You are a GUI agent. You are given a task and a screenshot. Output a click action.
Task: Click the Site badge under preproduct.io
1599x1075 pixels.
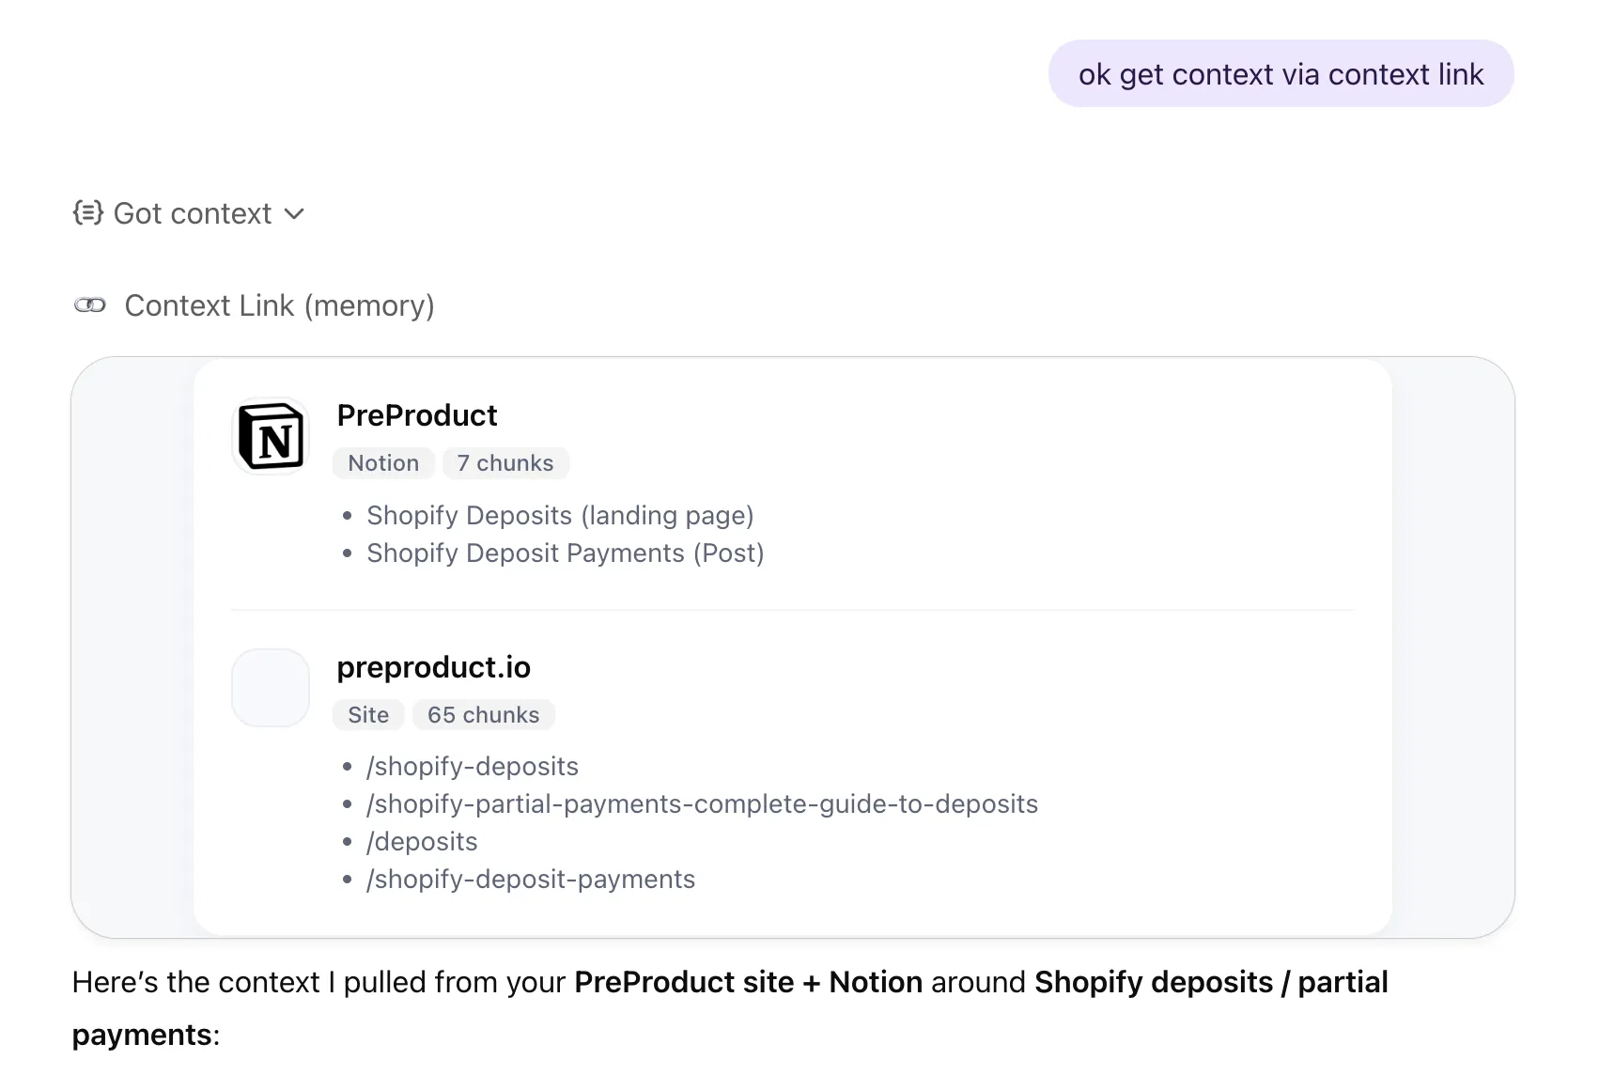point(367,714)
